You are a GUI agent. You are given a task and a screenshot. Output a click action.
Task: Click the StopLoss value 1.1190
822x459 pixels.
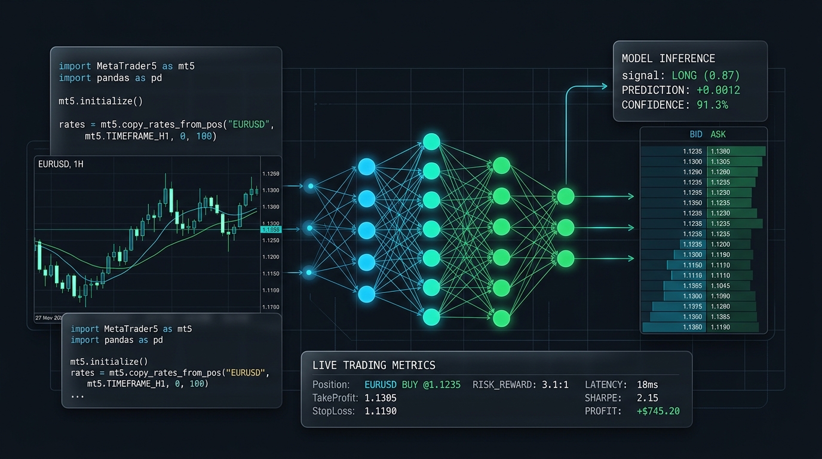coord(381,411)
